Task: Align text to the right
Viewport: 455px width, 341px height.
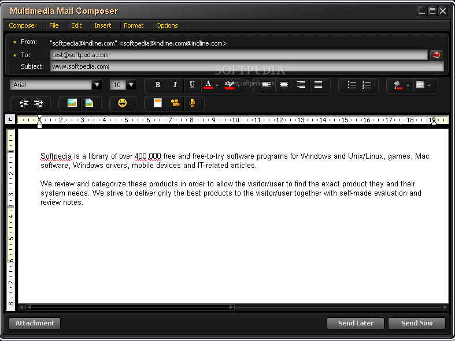Action: click(301, 85)
